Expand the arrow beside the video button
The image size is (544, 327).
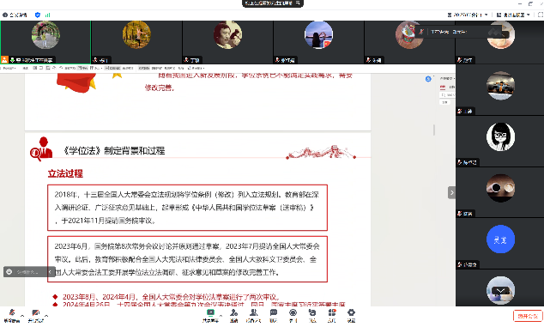click(46, 316)
